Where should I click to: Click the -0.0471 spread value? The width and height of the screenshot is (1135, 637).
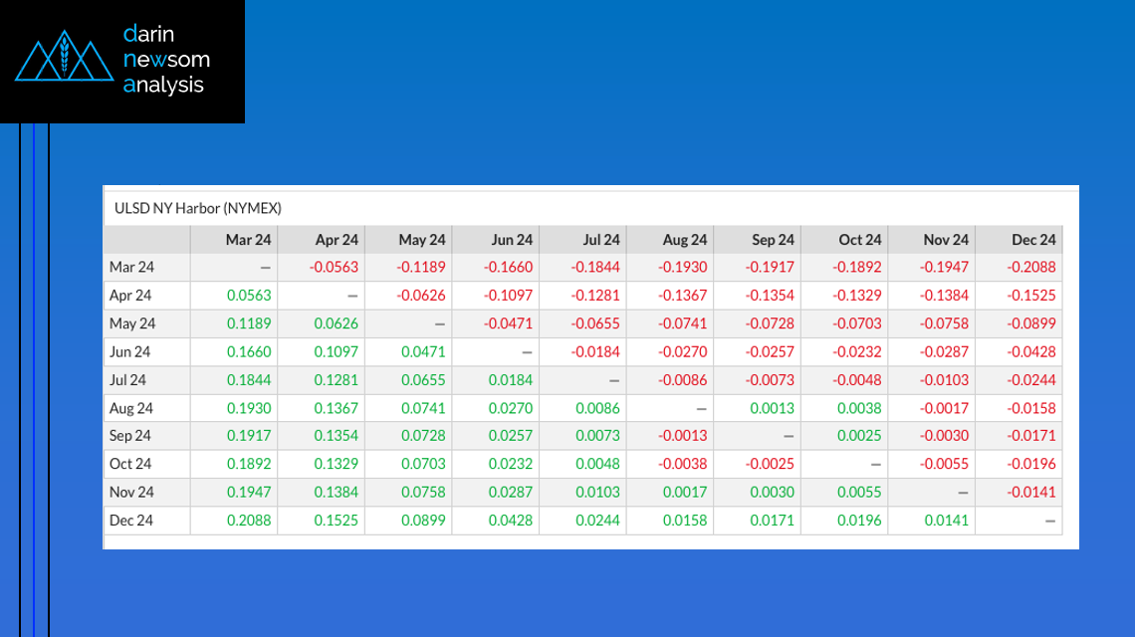coord(509,323)
